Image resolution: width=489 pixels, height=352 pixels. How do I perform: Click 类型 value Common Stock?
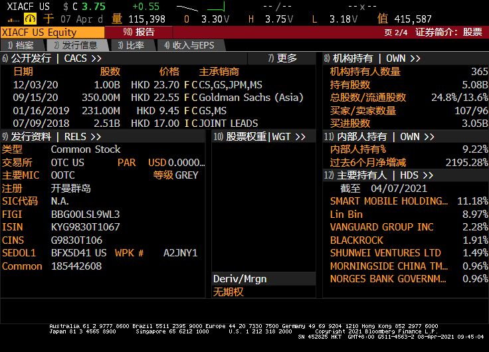click(86, 149)
